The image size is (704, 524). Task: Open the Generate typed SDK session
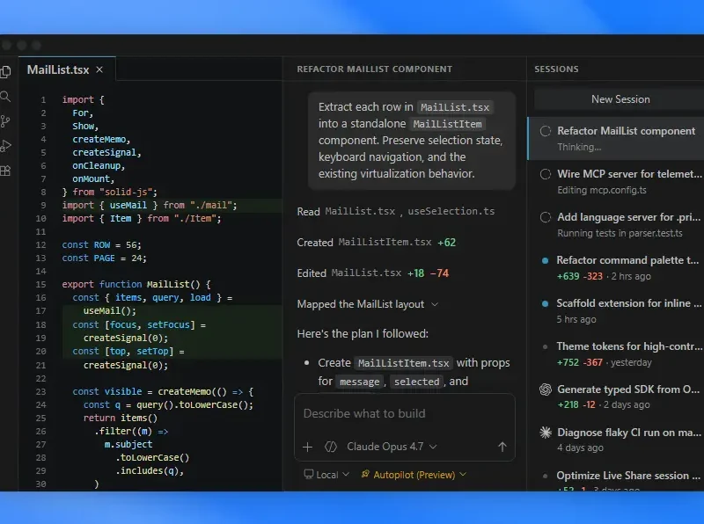point(616,397)
